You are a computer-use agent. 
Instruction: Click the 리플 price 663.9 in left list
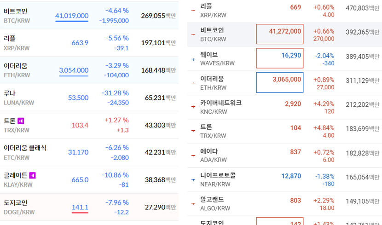tap(80, 43)
